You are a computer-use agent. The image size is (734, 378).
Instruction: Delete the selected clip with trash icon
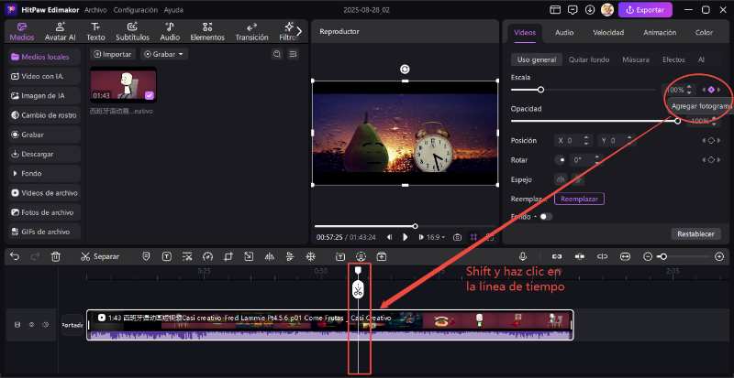click(x=56, y=256)
